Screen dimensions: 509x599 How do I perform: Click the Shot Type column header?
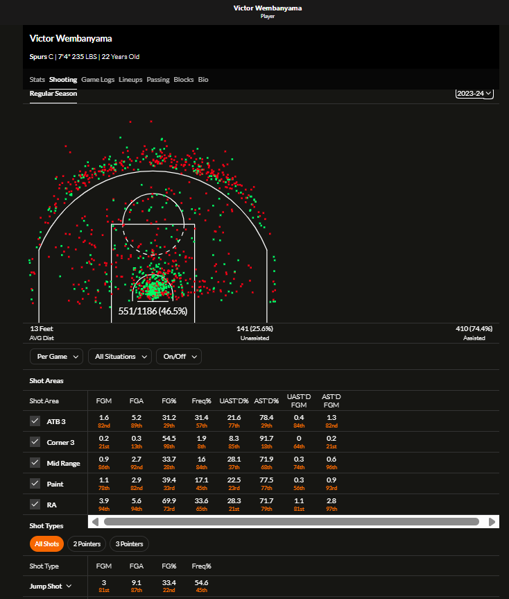click(44, 566)
